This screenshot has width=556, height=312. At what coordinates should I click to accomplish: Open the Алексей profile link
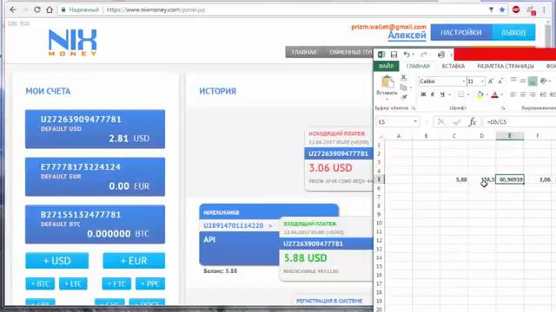(x=407, y=36)
